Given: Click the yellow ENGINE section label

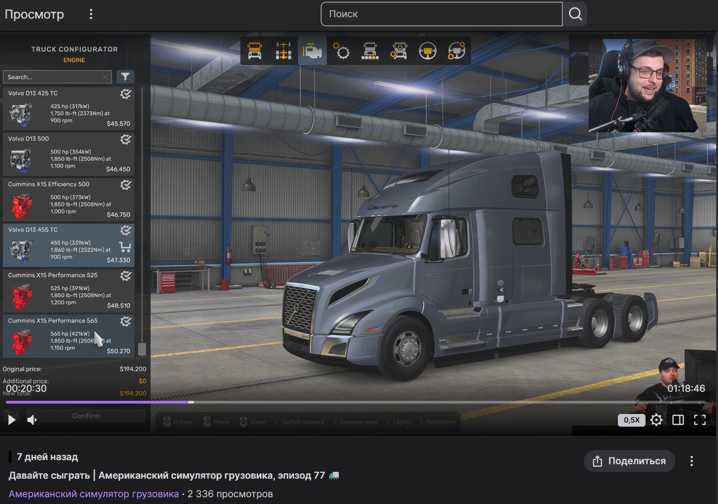Looking at the screenshot, I should [x=74, y=60].
